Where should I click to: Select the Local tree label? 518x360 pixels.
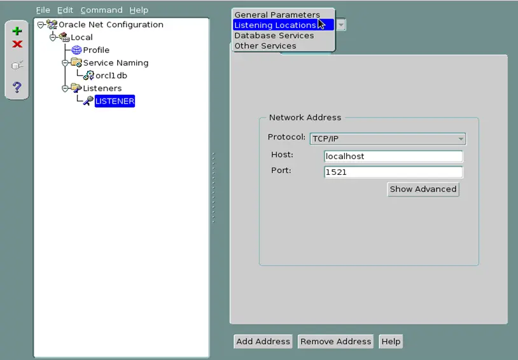pyautogui.click(x=81, y=38)
